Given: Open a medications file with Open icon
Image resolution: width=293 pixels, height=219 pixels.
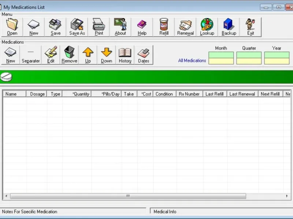Looking at the screenshot, I should 12,27.
